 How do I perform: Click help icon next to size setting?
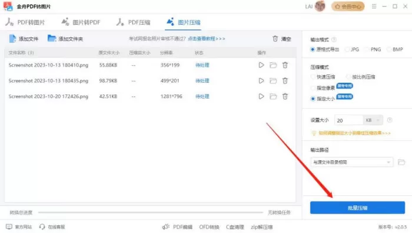pos(390,120)
